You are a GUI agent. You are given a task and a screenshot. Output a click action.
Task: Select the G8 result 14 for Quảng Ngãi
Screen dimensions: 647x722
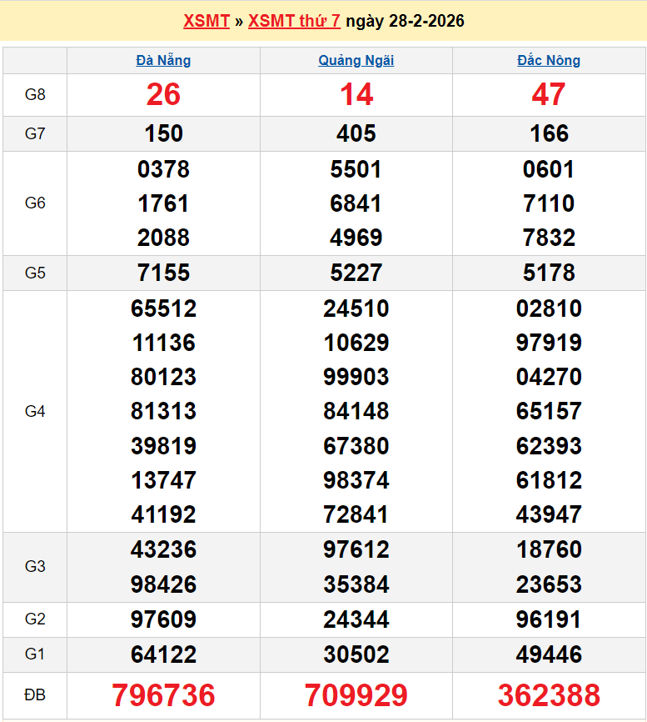356,94
